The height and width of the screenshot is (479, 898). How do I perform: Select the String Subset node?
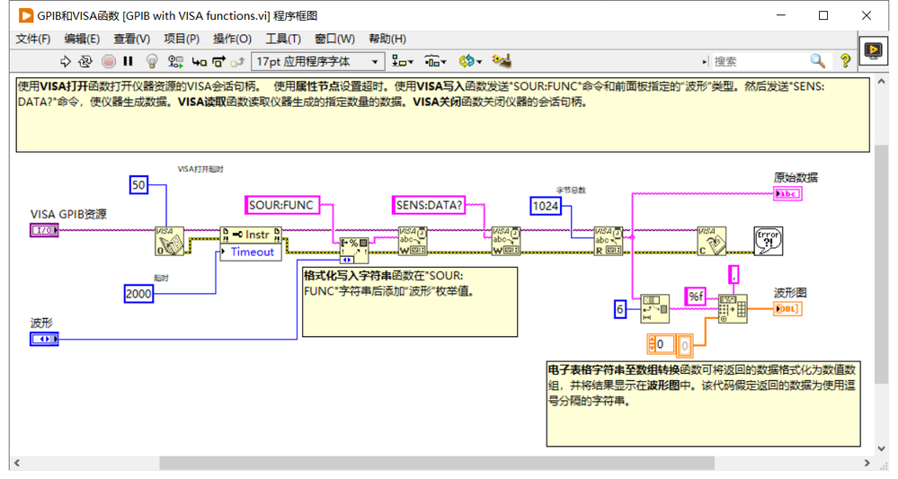(x=654, y=309)
